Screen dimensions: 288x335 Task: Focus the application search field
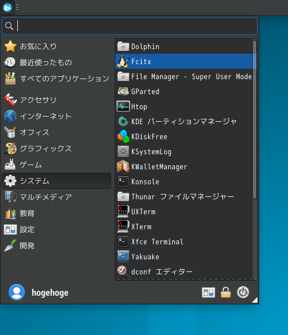pyautogui.click(x=130, y=26)
